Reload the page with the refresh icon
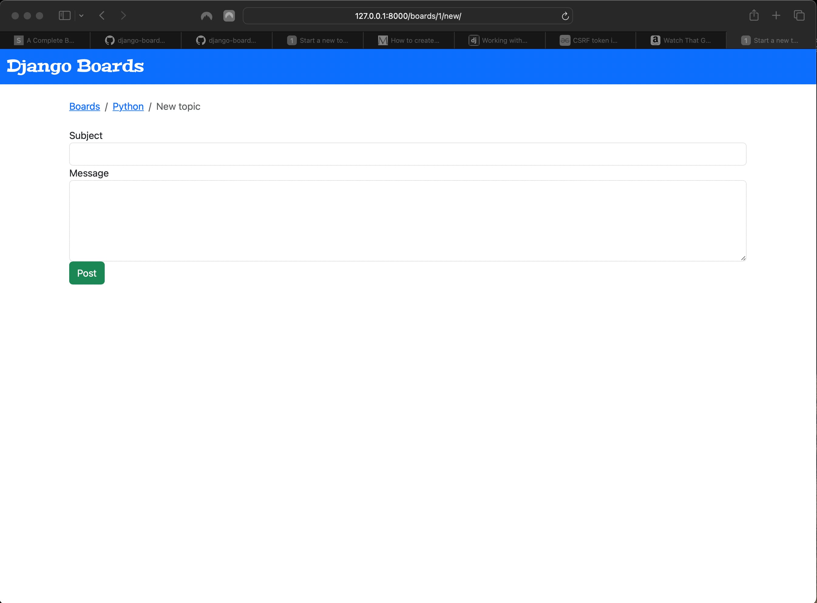The image size is (817, 603). pos(565,16)
